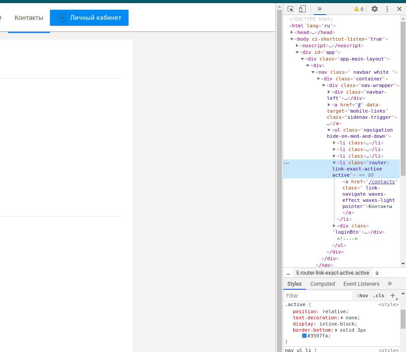The width and height of the screenshot is (406, 352).
Task: Open the warnings count indicator showing 6
Action: coord(359,9)
